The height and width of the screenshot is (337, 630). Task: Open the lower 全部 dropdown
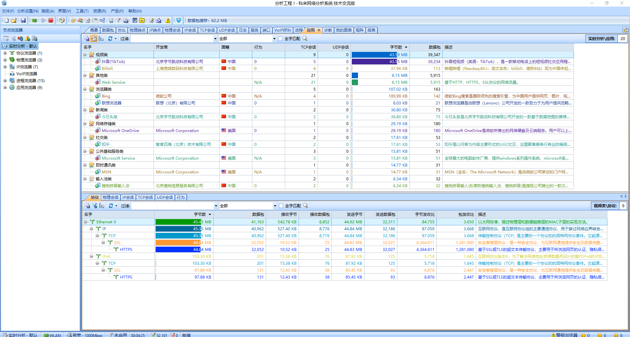[275, 206]
